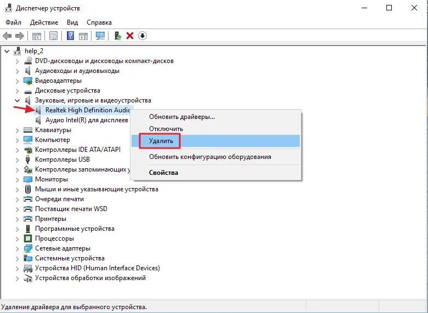This screenshot has width=428, height=313.
Task: Click the Forward arrow toolbar icon
Action: point(20,36)
